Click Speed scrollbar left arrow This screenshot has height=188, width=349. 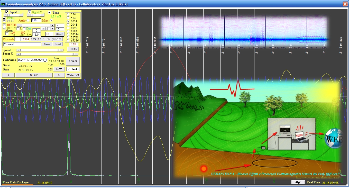19,50
